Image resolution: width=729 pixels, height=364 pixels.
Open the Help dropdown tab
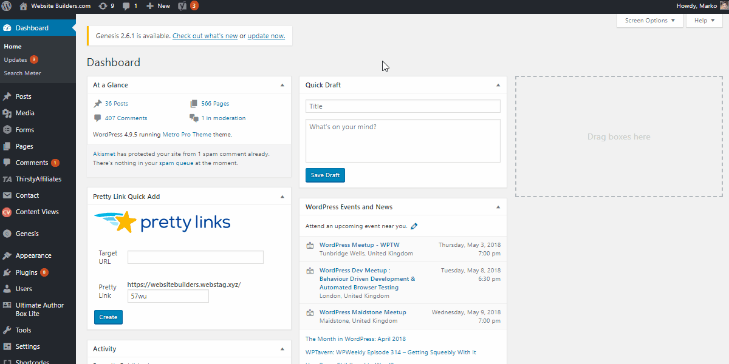[704, 20]
